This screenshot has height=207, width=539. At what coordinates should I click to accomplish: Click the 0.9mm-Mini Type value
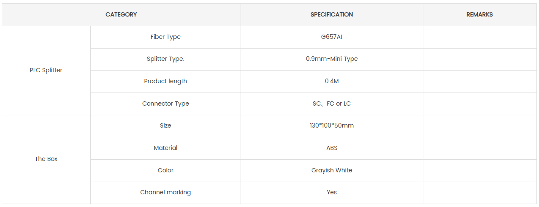pos(332,59)
